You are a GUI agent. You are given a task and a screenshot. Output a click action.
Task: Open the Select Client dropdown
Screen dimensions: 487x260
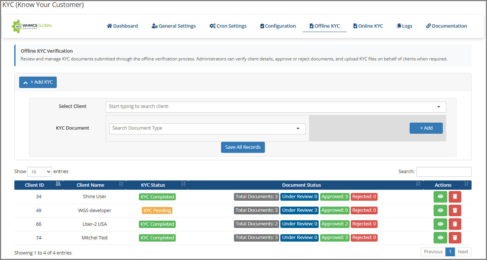276,107
